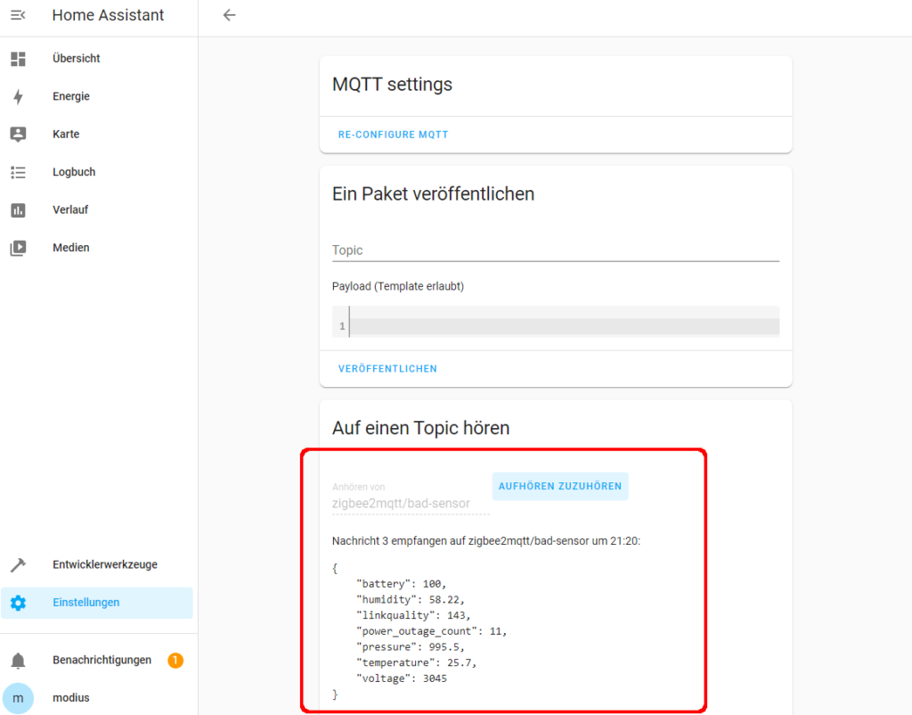Open the Karte menu item
Image resolution: width=912 pixels, height=715 pixels.
click(x=96, y=134)
